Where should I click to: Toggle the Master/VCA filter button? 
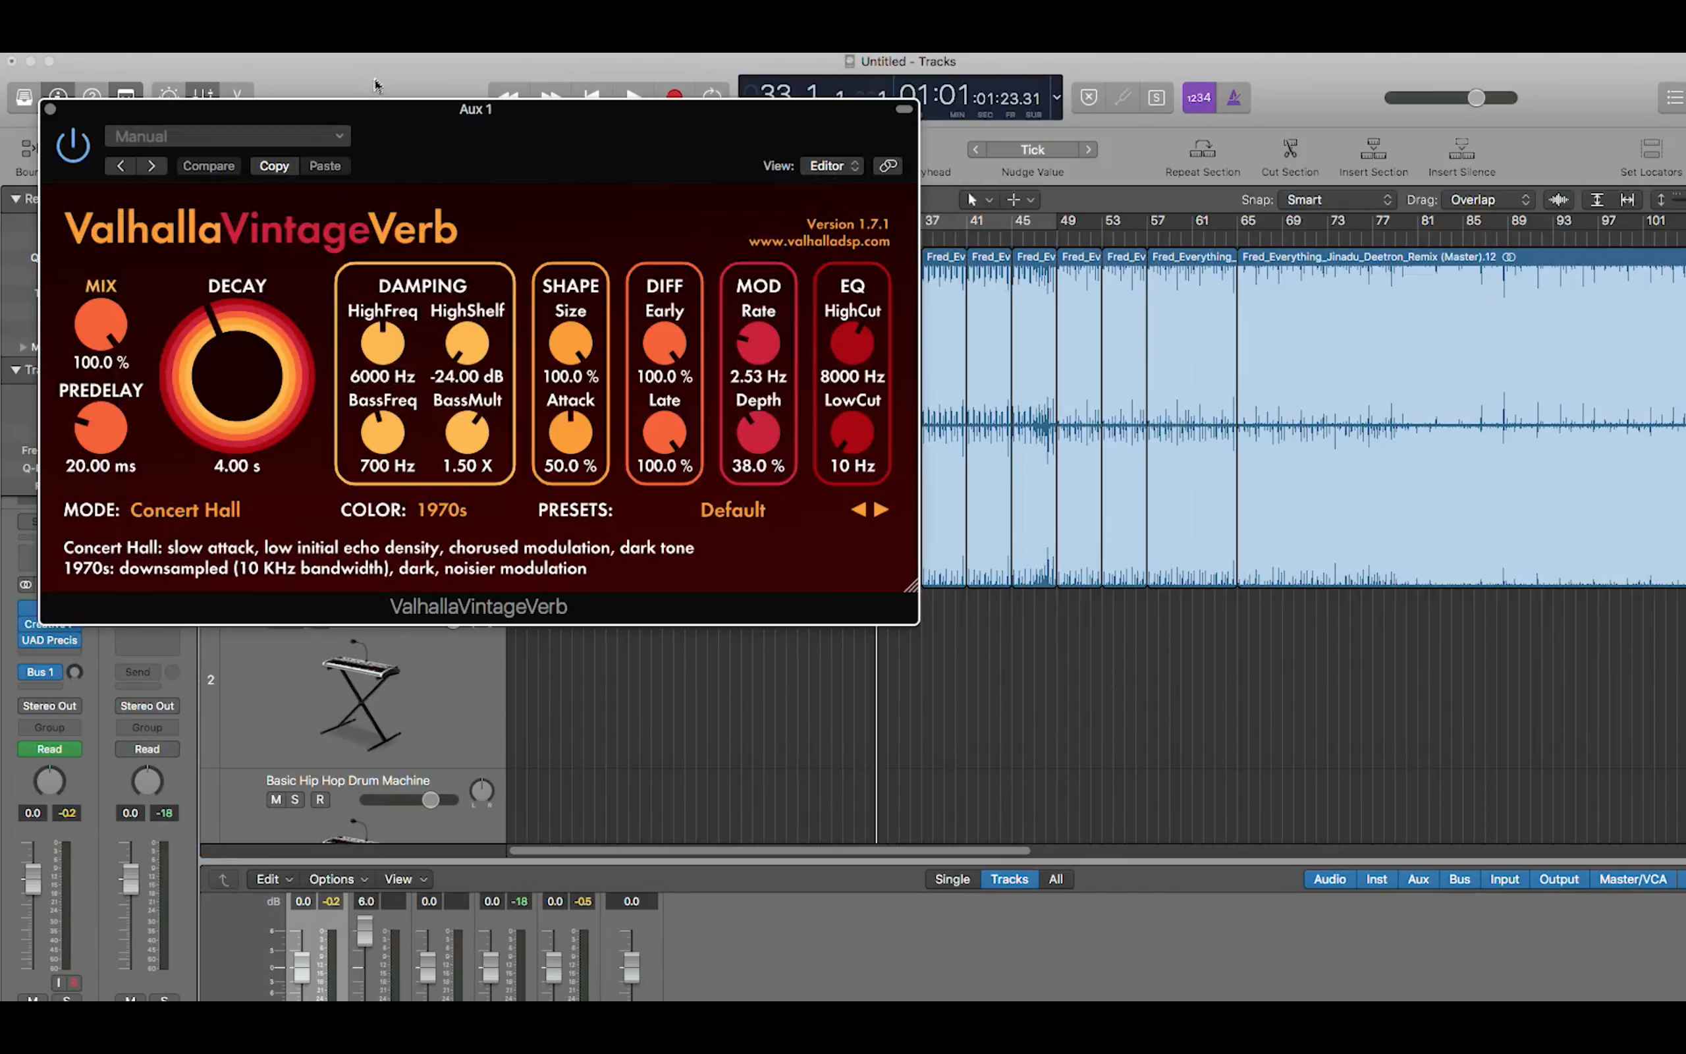[x=1633, y=879]
